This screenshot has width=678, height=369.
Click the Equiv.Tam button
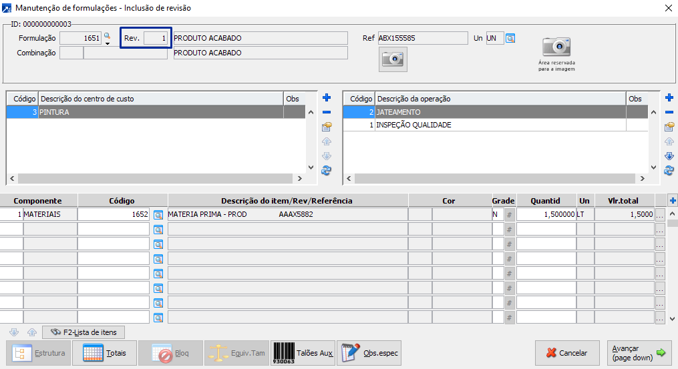click(237, 353)
